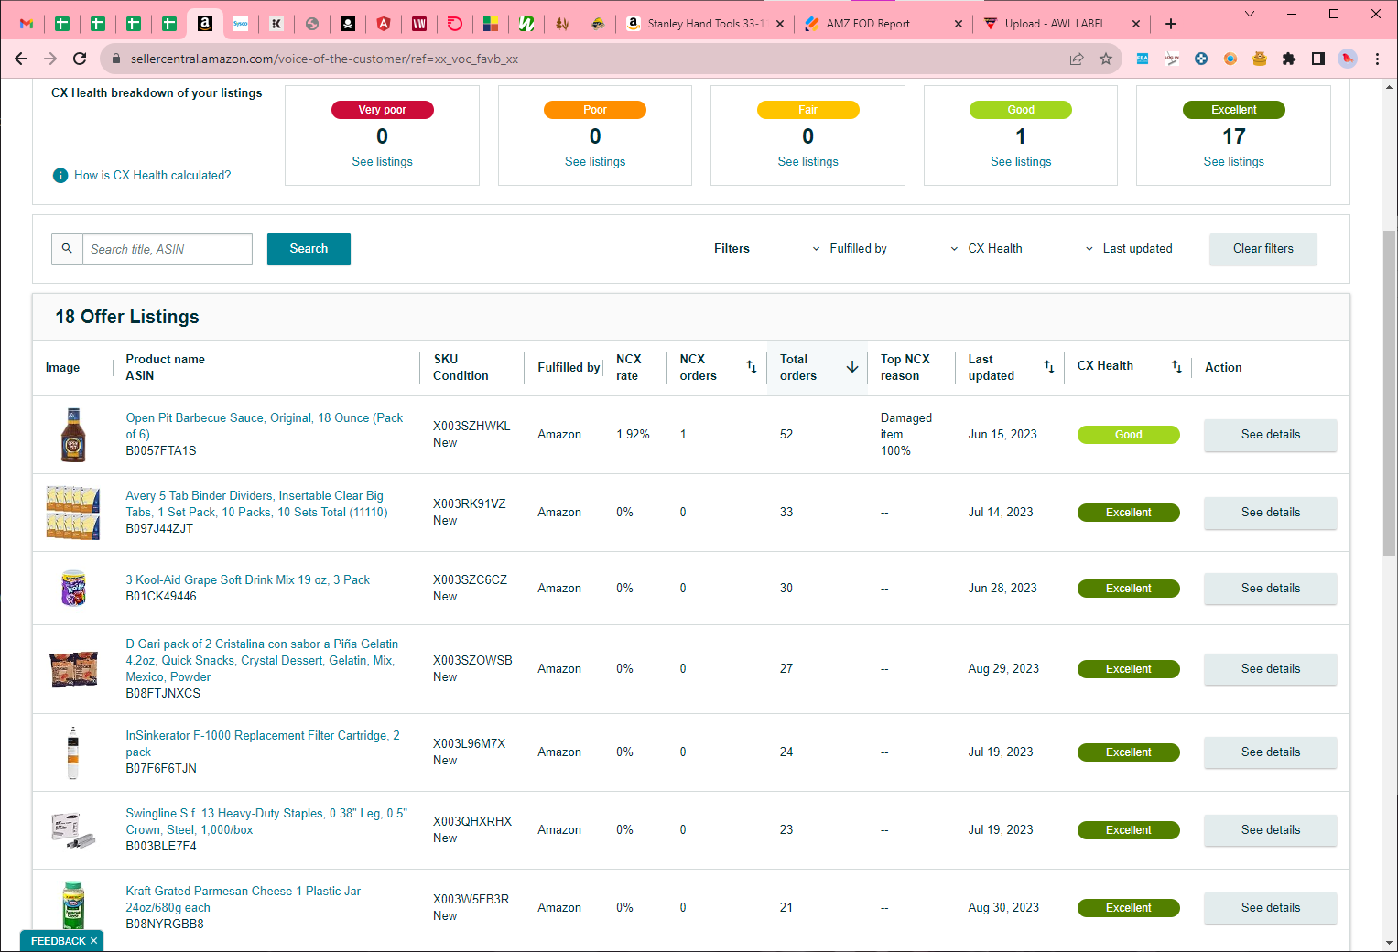The image size is (1398, 952).
Task: Open the FEEDBACK tab label
Action: point(59,941)
